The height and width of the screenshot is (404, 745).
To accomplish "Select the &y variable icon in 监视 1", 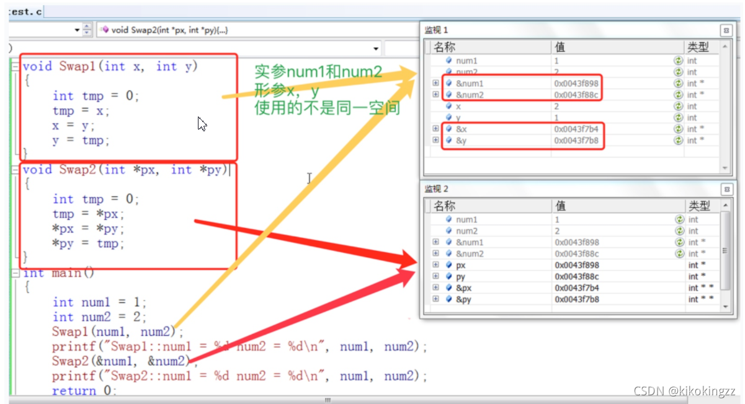I will point(449,140).
